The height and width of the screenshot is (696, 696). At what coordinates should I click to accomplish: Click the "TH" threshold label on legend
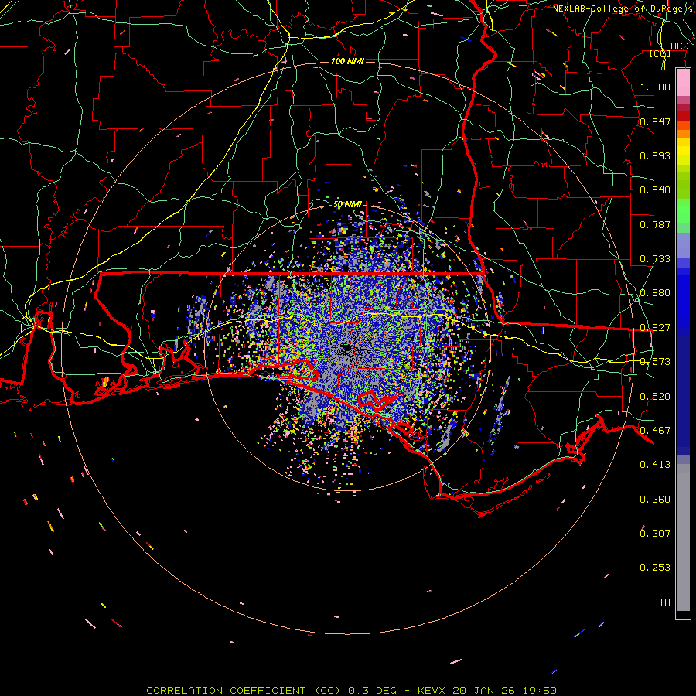[664, 602]
